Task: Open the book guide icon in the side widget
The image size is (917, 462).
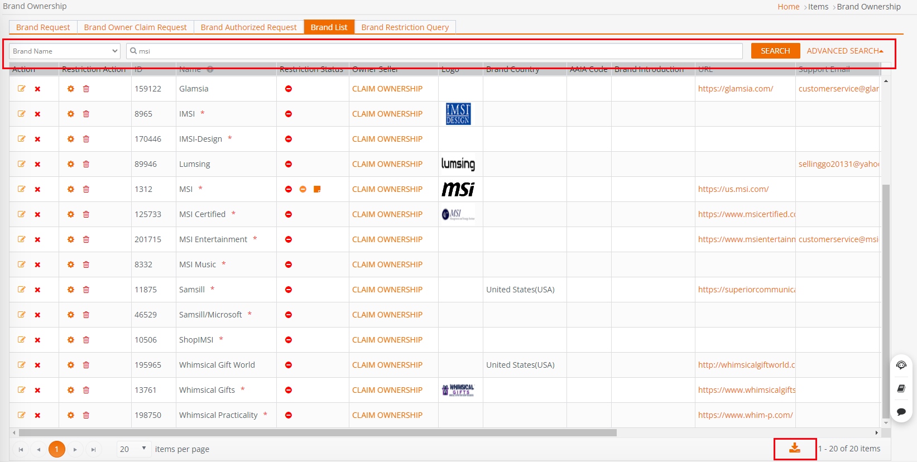Action: pos(901,388)
